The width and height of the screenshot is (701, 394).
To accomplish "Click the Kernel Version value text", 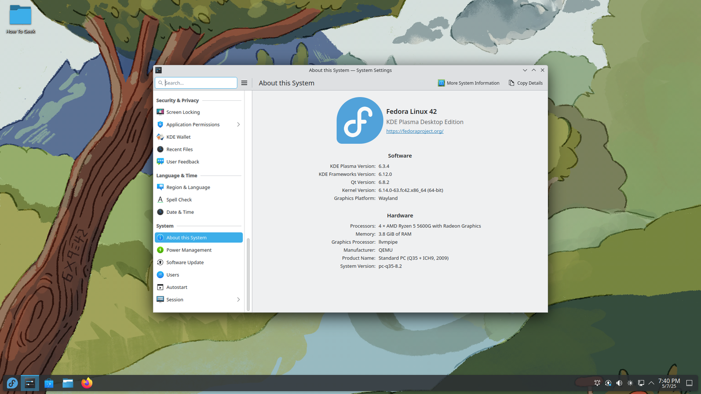I will point(411,190).
